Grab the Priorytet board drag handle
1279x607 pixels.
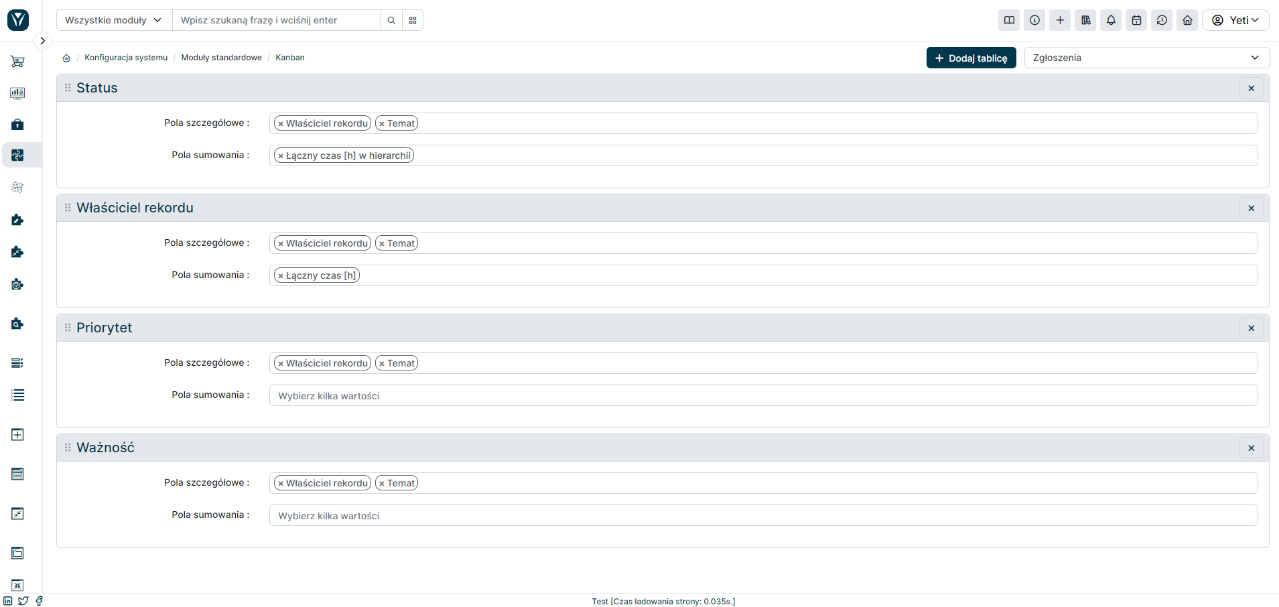coord(68,328)
